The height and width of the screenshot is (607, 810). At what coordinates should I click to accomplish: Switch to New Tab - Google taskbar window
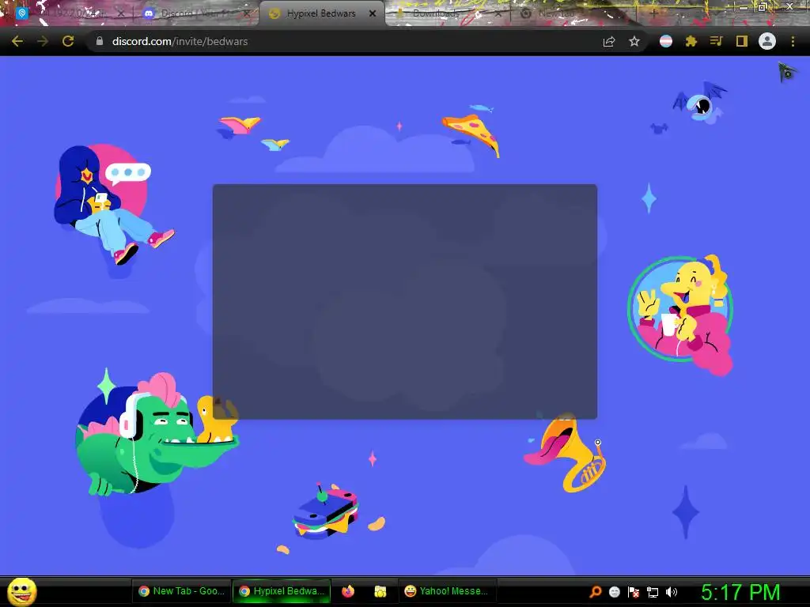pyautogui.click(x=182, y=591)
